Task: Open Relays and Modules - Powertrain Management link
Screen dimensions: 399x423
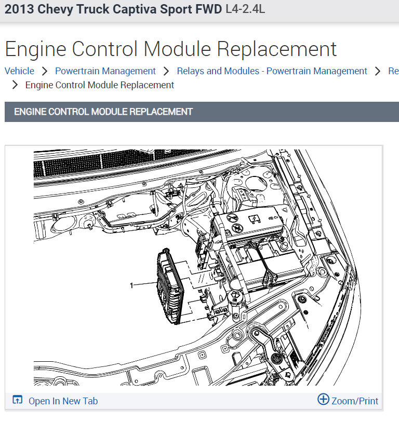Action: click(x=272, y=71)
